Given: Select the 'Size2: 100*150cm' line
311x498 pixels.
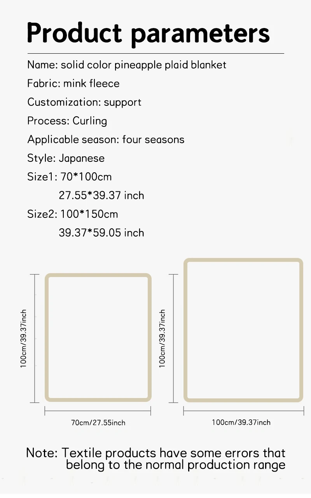Looking at the screenshot, I should (73, 214).
